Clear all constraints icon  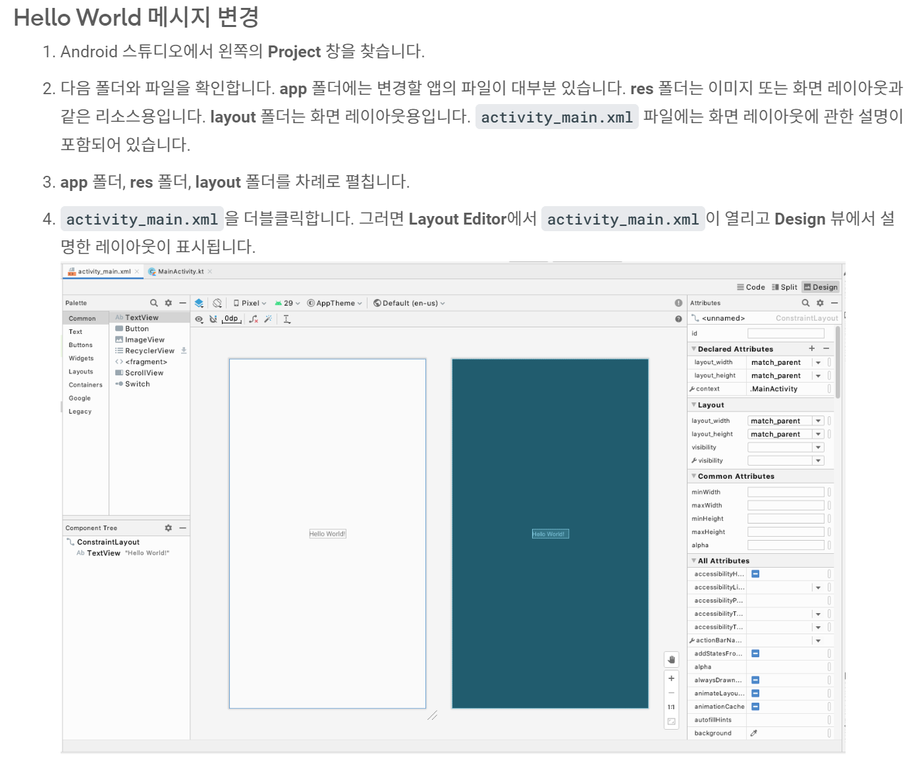point(254,319)
